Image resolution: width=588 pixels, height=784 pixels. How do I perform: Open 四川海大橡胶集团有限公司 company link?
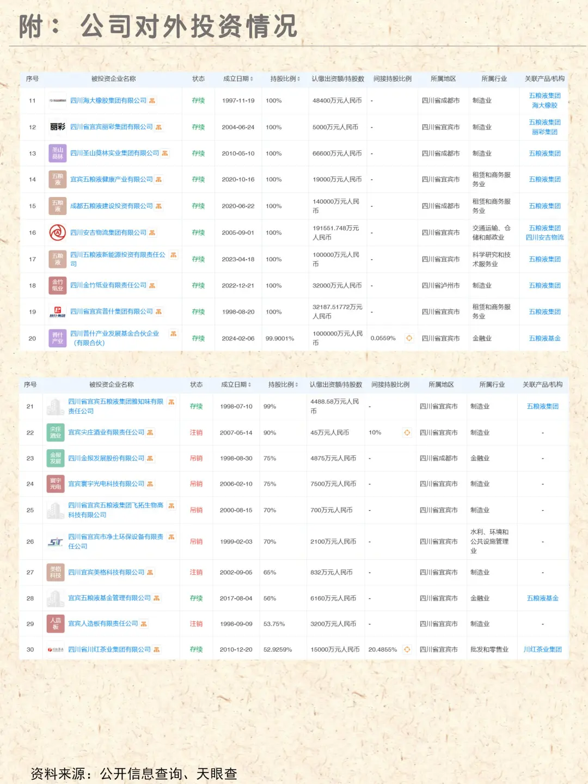point(108,101)
